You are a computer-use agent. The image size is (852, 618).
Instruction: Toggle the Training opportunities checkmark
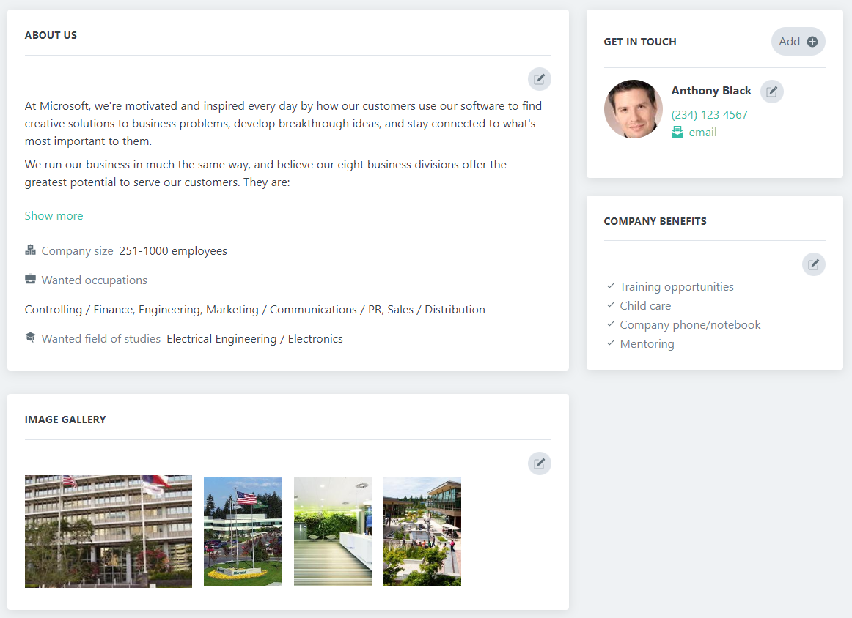(x=609, y=286)
